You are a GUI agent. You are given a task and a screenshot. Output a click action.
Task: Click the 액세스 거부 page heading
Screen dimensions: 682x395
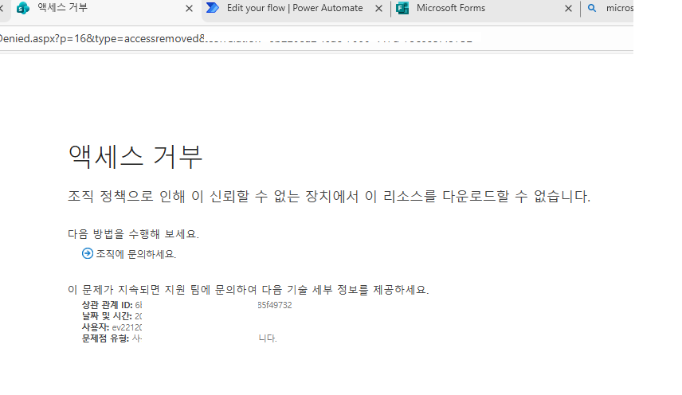tap(135, 156)
